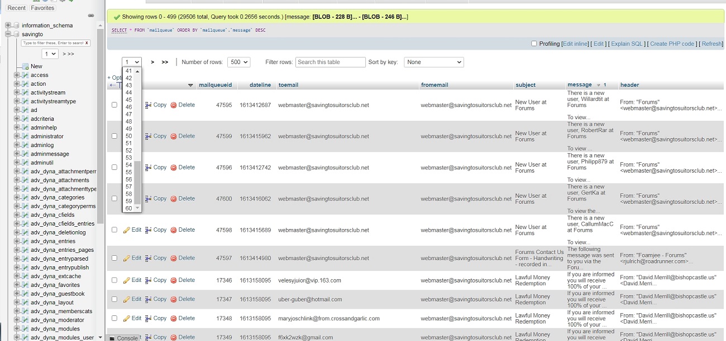Click the Create PHP code link

(x=672, y=43)
